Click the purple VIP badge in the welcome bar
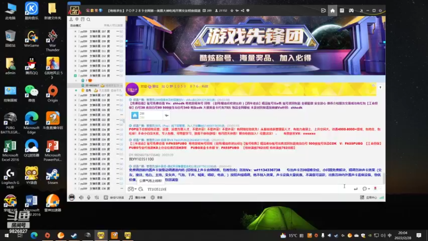 tap(132, 89)
